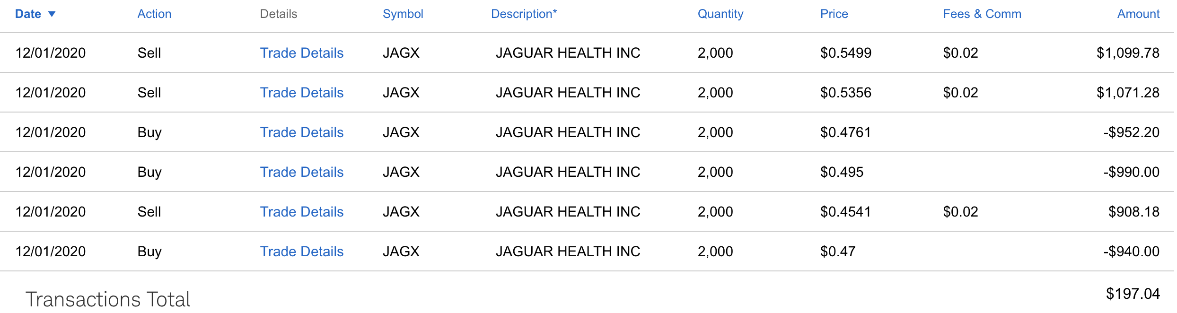Sort by Symbol column header

tap(403, 14)
